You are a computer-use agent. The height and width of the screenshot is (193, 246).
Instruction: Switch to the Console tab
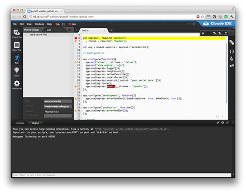(20, 123)
